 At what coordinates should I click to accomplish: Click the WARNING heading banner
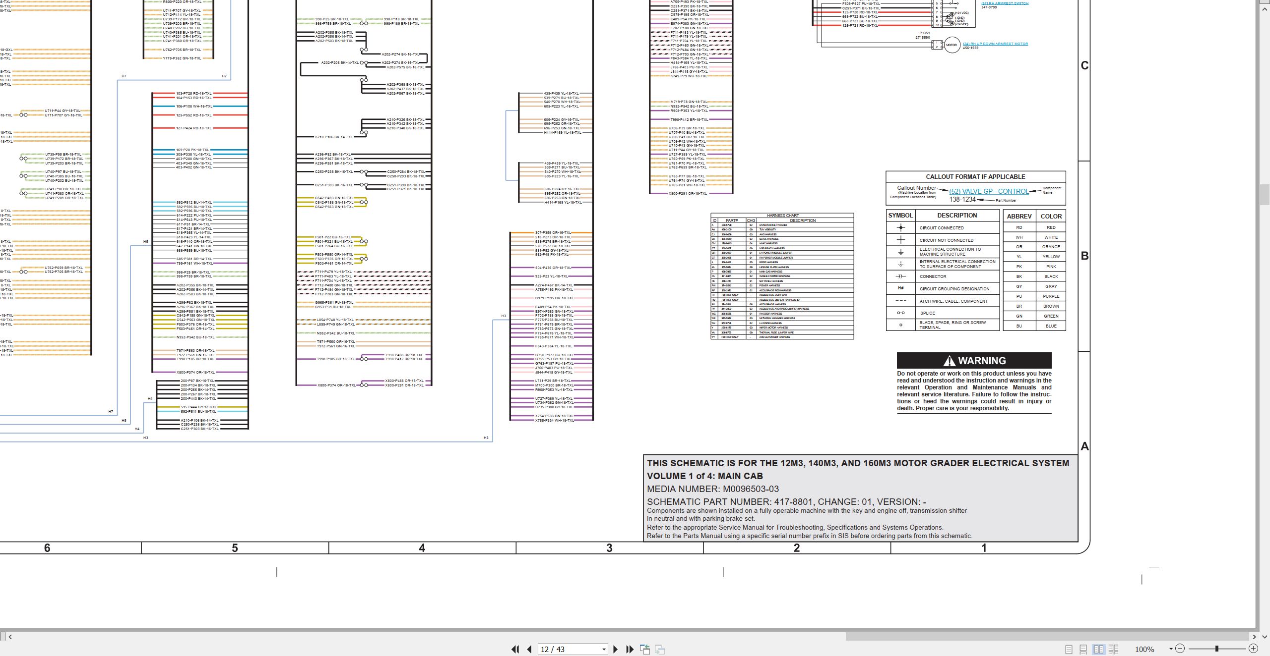[x=974, y=360]
